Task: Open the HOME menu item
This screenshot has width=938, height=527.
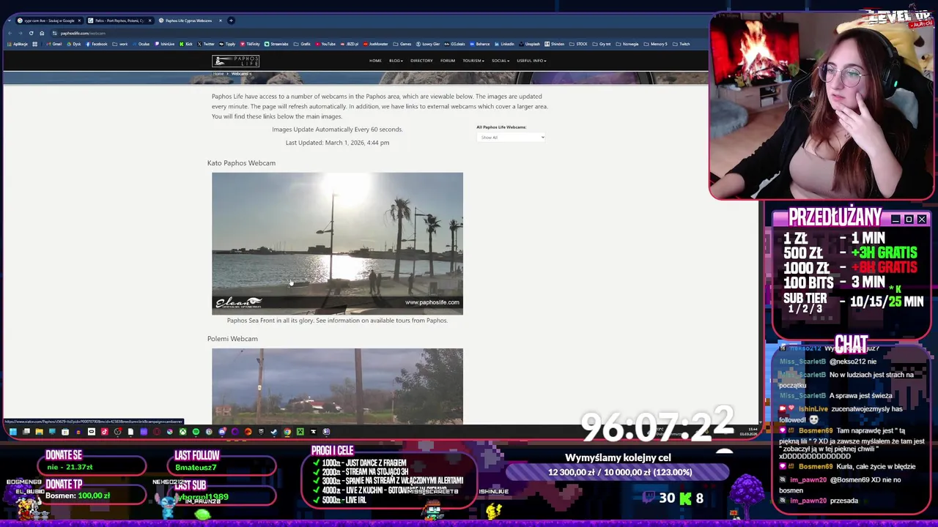Action: pyautogui.click(x=375, y=61)
